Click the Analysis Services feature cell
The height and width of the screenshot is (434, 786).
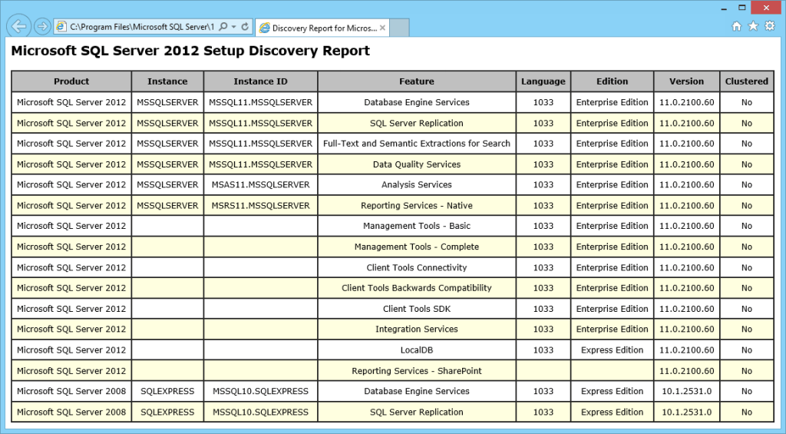coord(417,184)
